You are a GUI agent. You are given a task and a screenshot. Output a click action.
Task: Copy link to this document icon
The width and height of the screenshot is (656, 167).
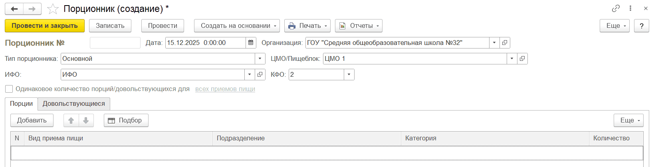tap(616, 8)
